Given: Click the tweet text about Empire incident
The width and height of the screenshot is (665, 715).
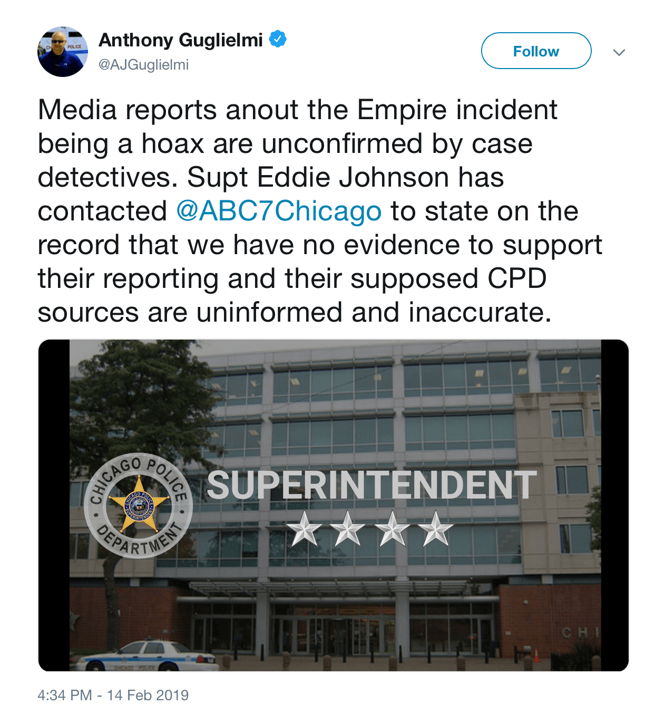Looking at the screenshot, I should [x=320, y=211].
